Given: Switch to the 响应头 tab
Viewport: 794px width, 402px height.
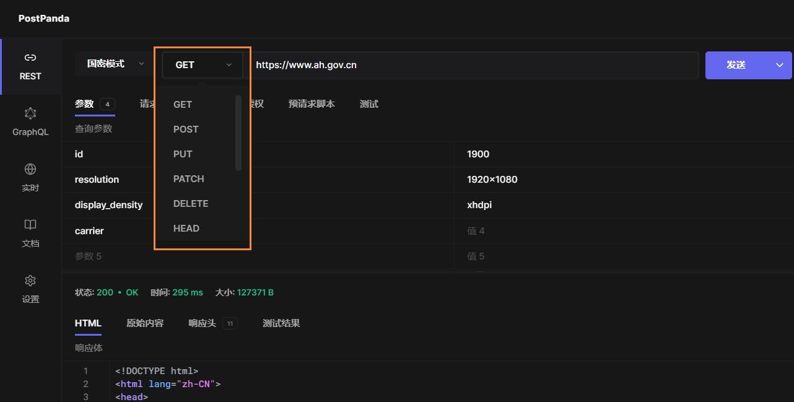Looking at the screenshot, I should pos(201,323).
